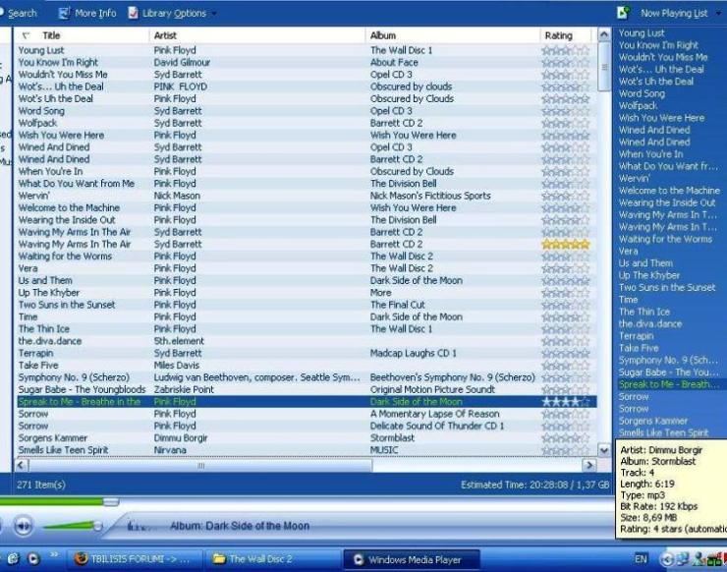Click Delicate Sound Of Thunder CD 1 album
This screenshot has height=572, width=727.
tap(437, 426)
